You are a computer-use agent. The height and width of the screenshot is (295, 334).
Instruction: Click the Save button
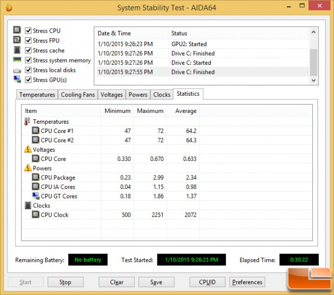point(156,282)
